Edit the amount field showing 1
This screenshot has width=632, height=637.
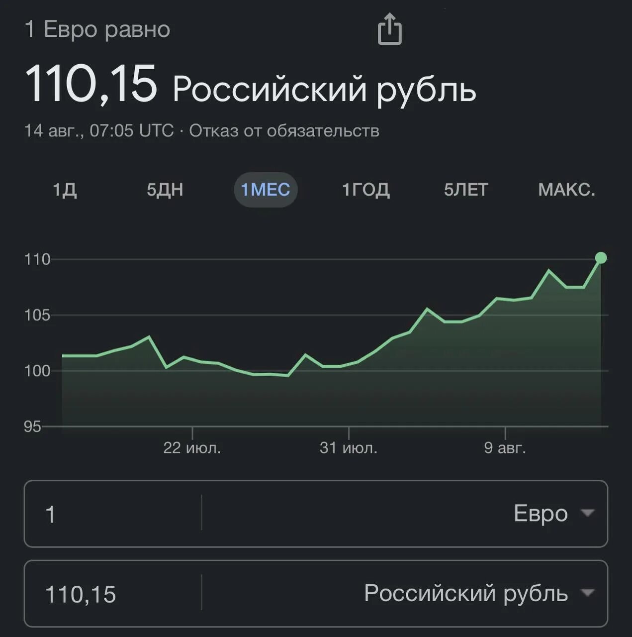point(112,514)
